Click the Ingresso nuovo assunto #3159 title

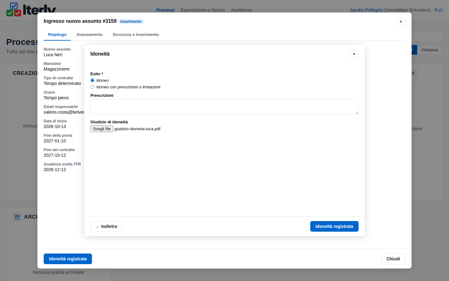pyautogui.click(x=80, y=21)
